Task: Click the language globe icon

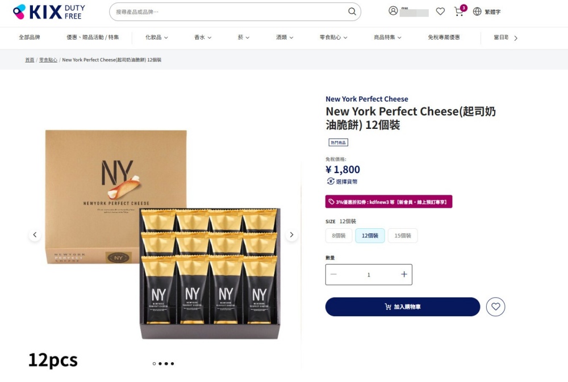Action: pyautogui.click(x=477, y=11)
